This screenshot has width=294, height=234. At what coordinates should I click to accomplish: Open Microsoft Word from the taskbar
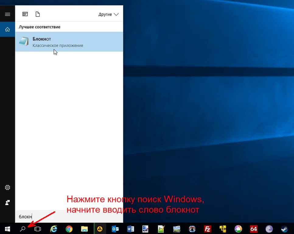click(x=130, y=229)
